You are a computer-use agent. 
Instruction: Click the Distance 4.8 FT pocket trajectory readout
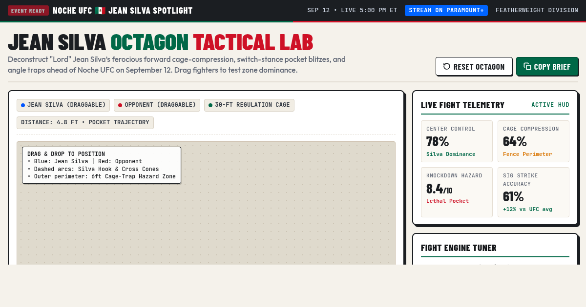85,123
